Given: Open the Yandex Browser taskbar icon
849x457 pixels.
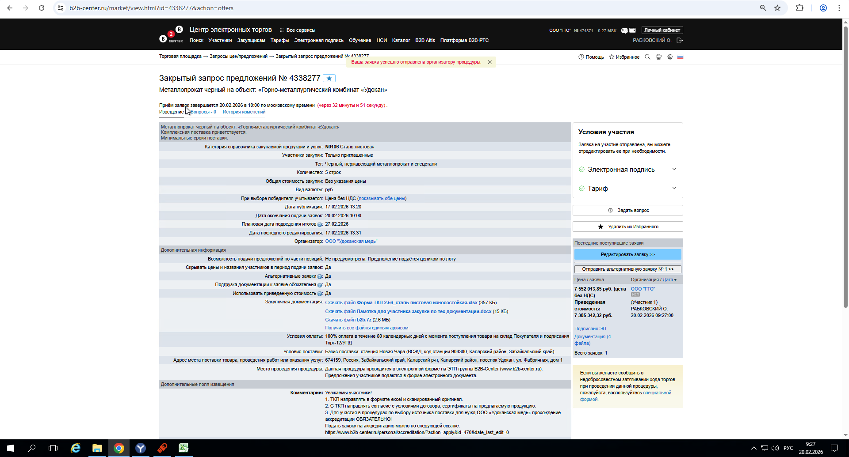Looking at the screenshot, I should pyautogui.click(x=141, y=448).
